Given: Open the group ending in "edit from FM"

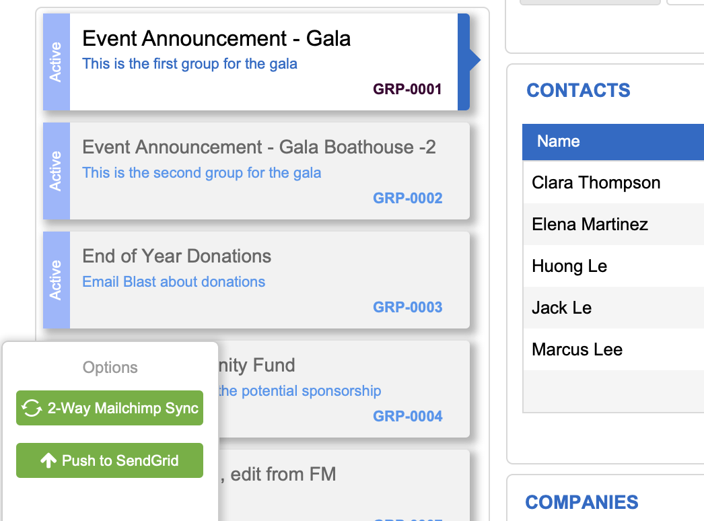Looking at the screenshot, I should (x=283, y=475).
